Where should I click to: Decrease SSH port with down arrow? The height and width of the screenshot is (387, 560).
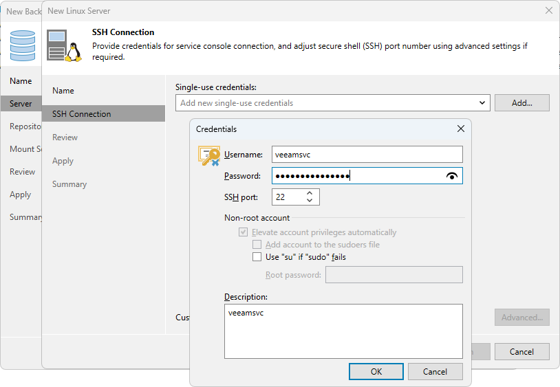click(310, 201)
